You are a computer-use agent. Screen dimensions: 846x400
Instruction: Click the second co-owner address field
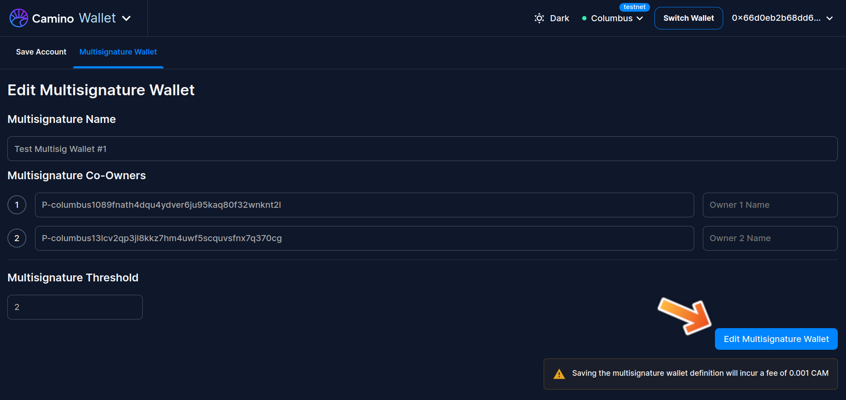[364, 238]
